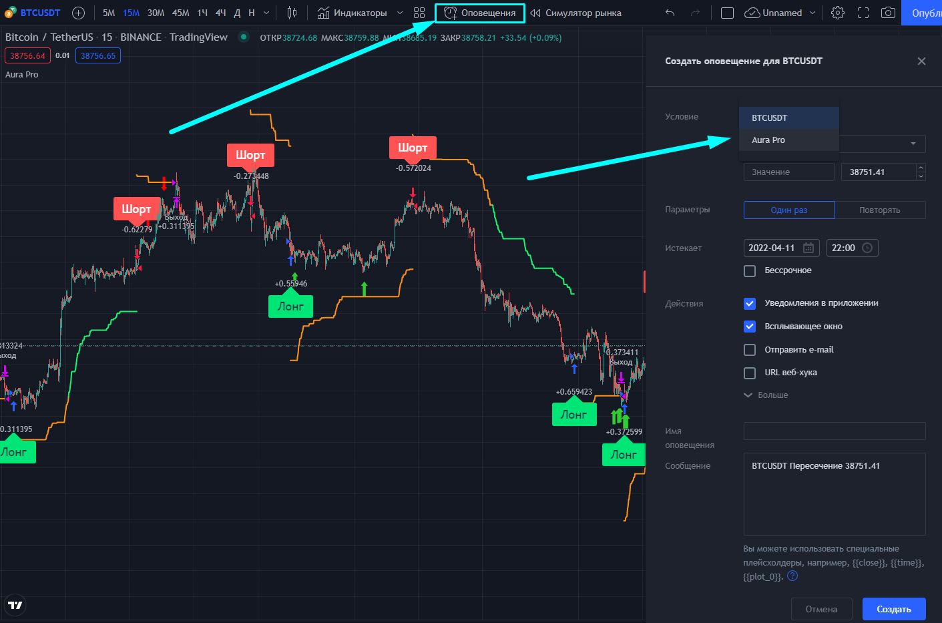942x623 pixels.
Task: Expand the Unnamed layout dropdown arrow
Action: coord(812,13)
